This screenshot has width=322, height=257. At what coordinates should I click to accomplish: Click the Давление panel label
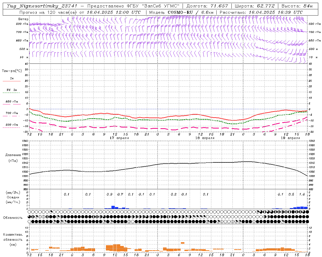[13, 155]
